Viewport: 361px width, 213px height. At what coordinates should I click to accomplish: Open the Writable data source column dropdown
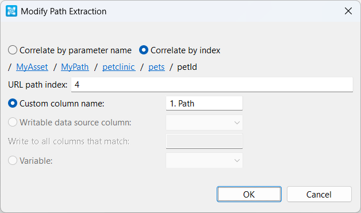(x=204, y=123)
